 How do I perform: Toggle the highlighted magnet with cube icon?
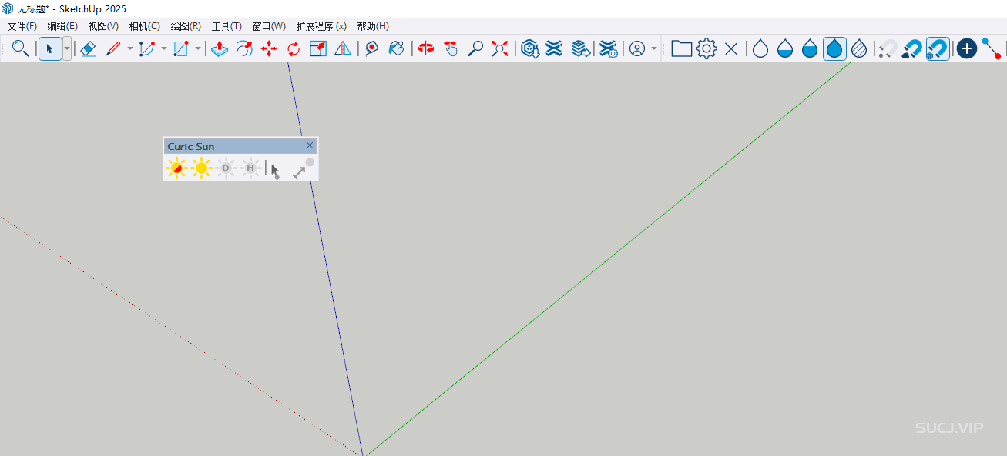pos(938,48)
